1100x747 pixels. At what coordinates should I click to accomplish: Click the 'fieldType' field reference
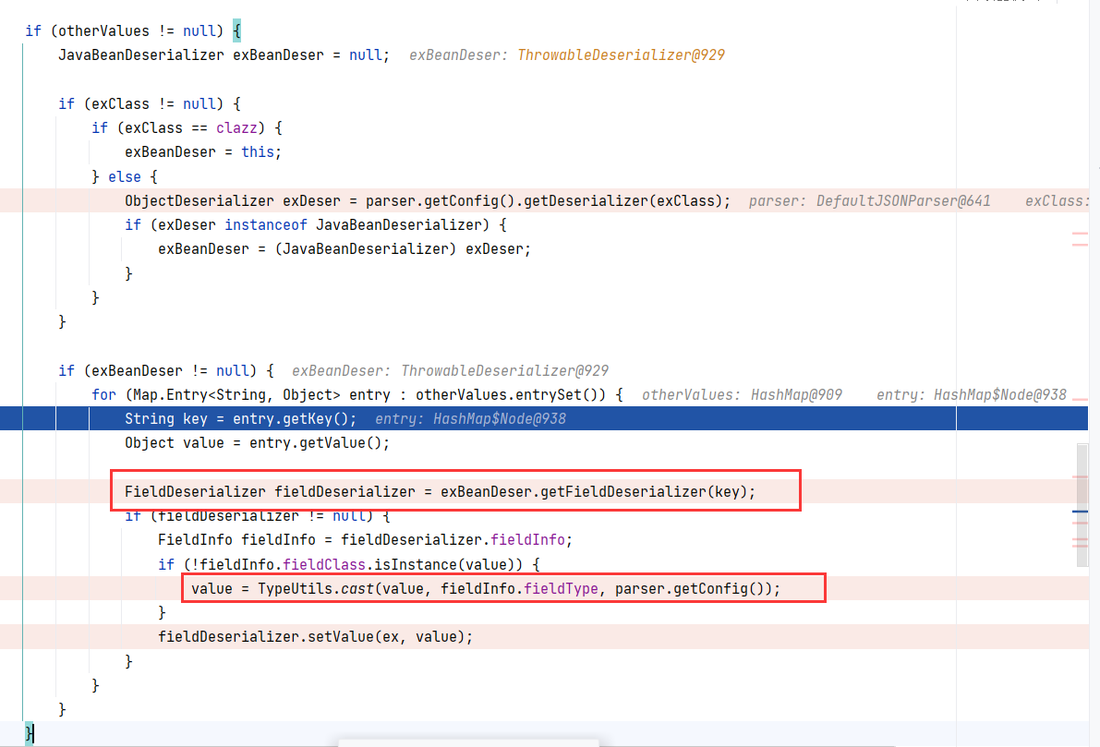click(x=561, y=588)
